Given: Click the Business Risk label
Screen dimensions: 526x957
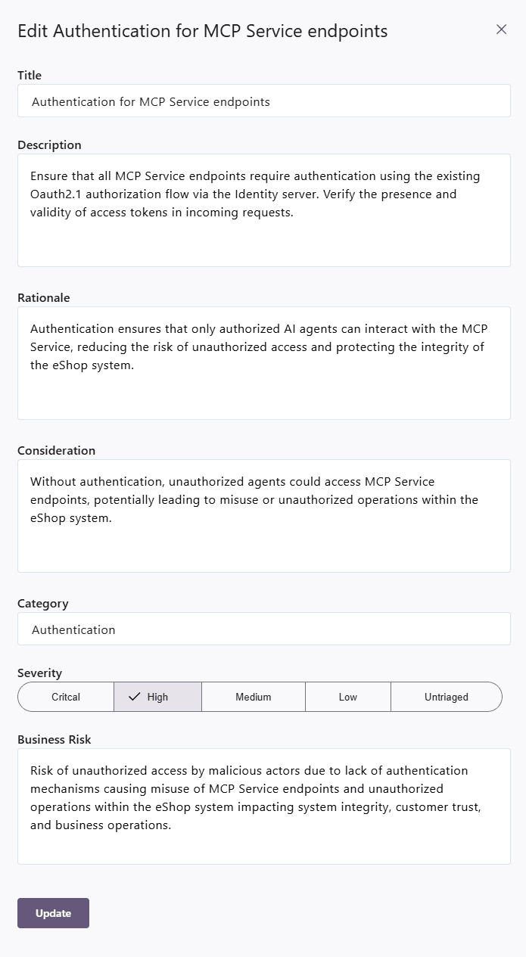Looking at the screenshot, I should (x=54, y=740).
